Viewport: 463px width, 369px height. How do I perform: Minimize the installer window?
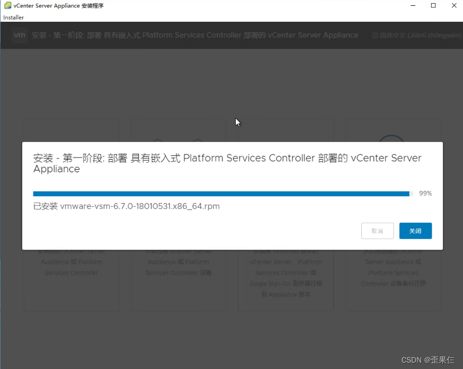pyautogui.click(x=413, y=5)
